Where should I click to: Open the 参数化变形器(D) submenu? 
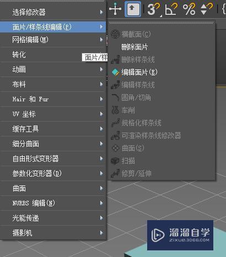point(53,173)
